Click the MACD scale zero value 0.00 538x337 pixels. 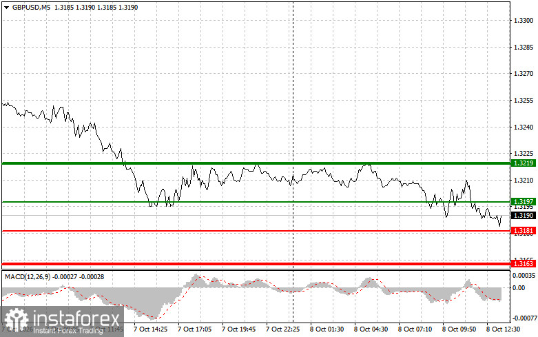click(x=519, y=287)
